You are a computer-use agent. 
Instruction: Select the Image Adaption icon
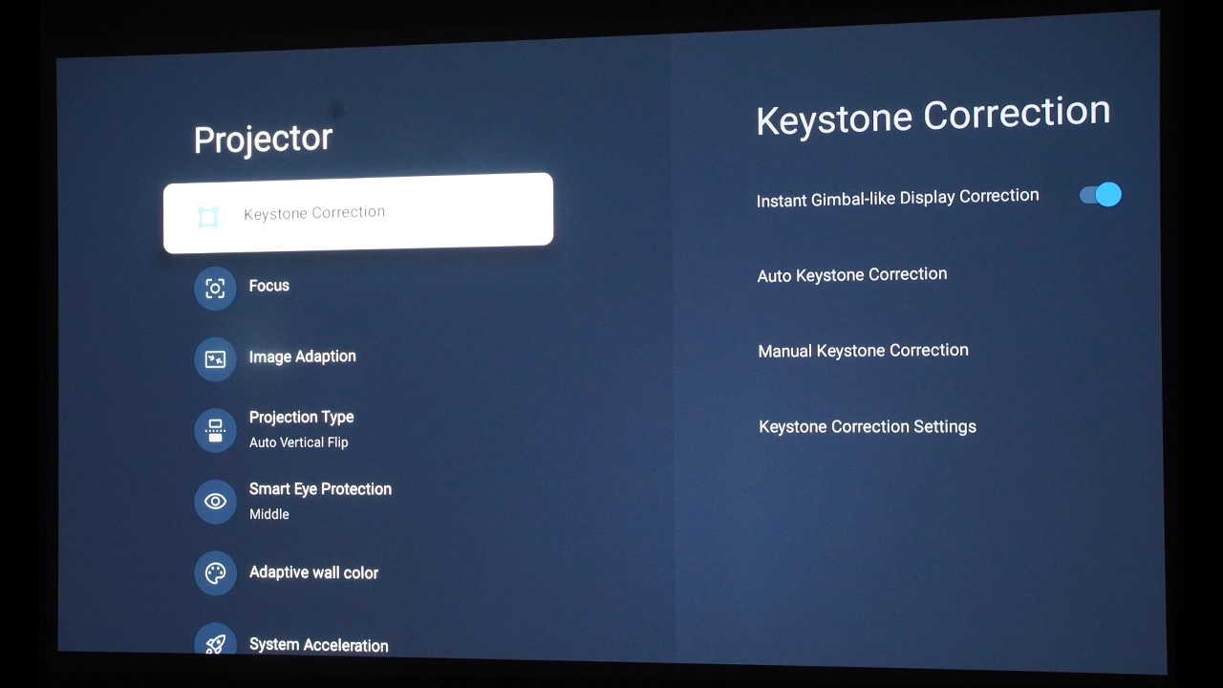[x=215, y=359]
